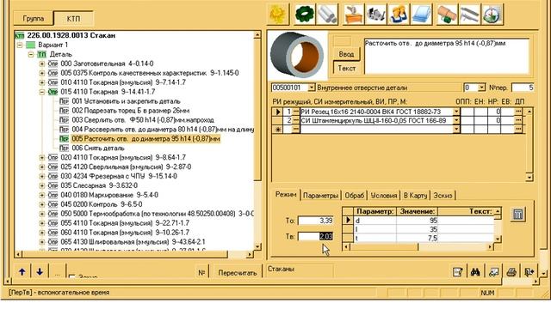Click the green Опе icon of 015 4110 Токарная
This screenshot has width=551, height=309.
53,92
